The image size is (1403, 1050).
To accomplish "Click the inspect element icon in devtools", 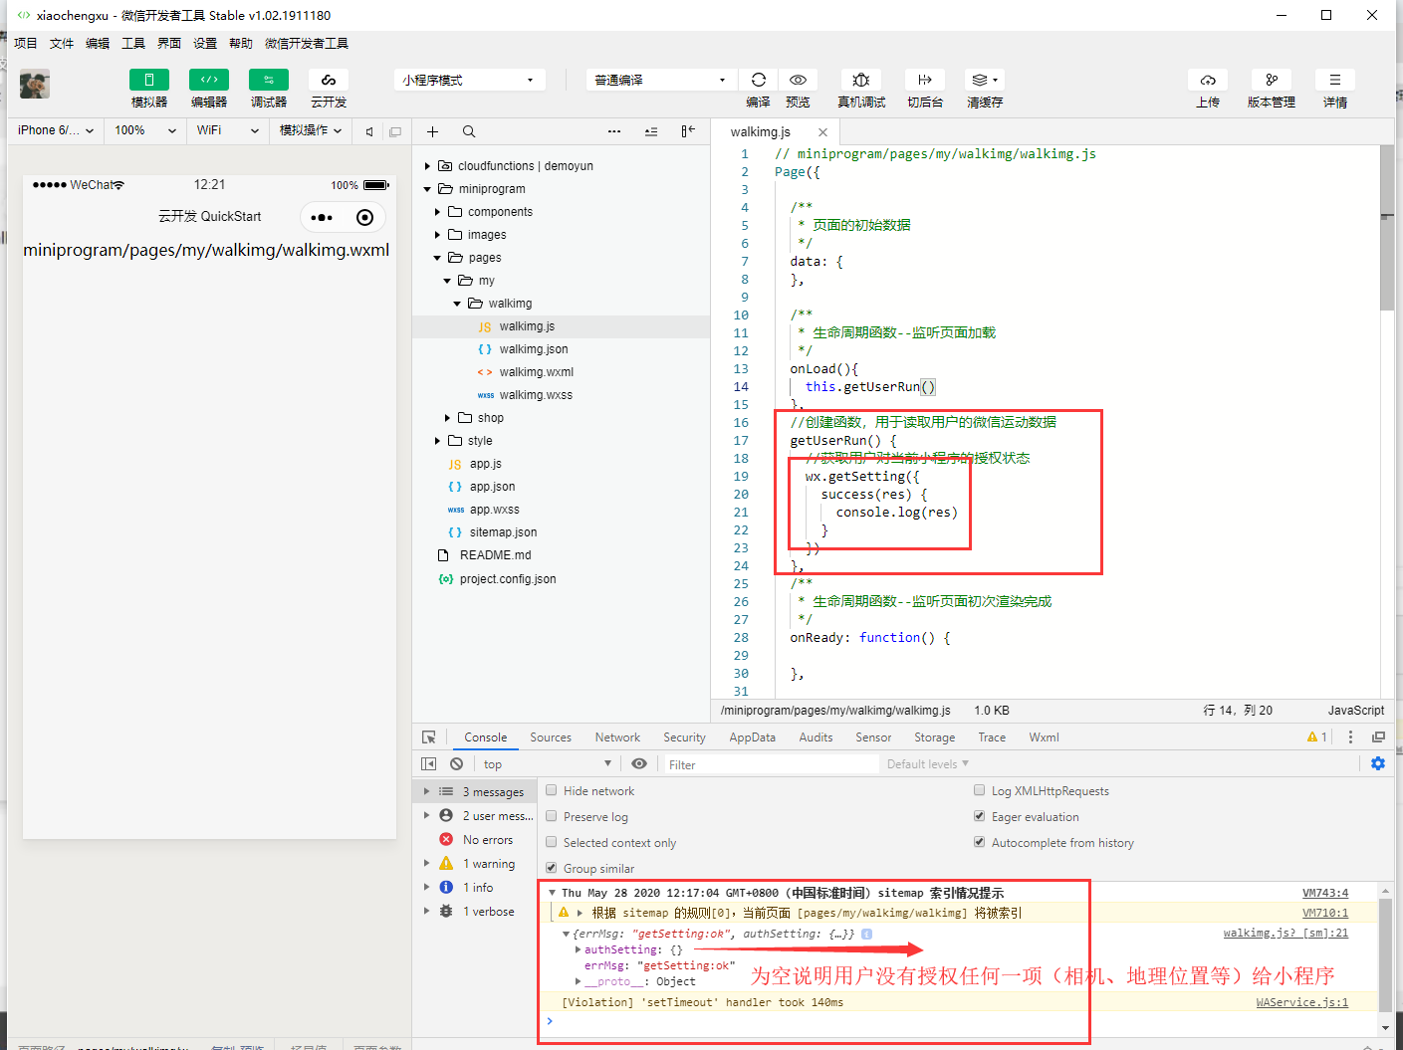I will pyautogui.click(x=429, y=737).
